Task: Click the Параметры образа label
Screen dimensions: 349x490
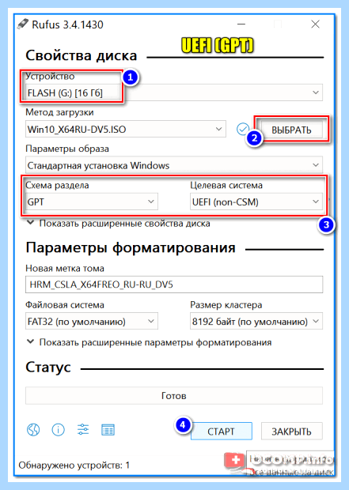Action: tap(67, 149)
